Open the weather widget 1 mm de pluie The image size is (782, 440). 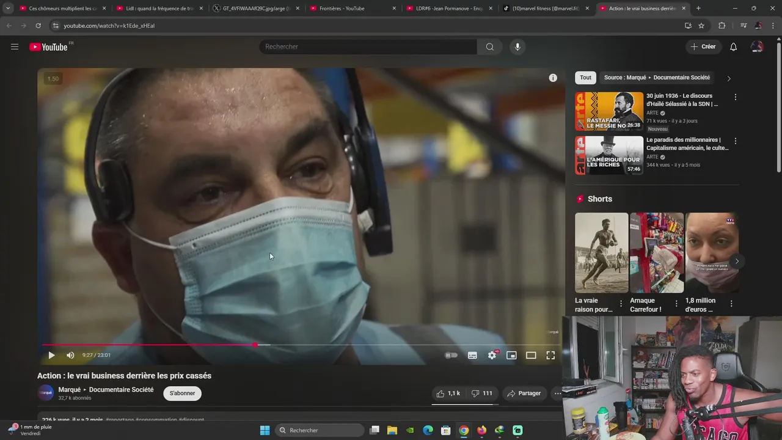pyautogui.click(x=29, y=430)
